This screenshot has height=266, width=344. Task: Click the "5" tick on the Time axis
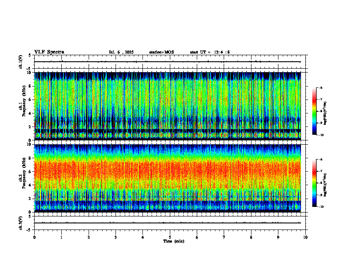click(170, 237)
